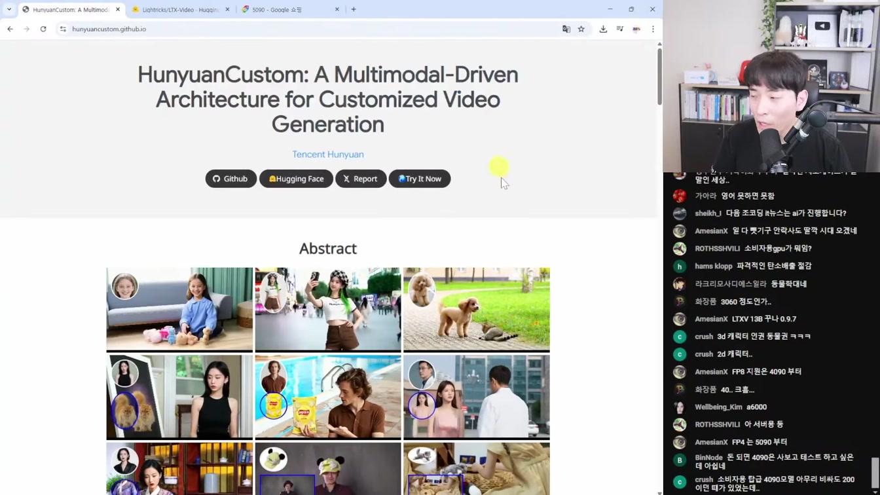
Task: Open the Report button
Action: (361, 179)
